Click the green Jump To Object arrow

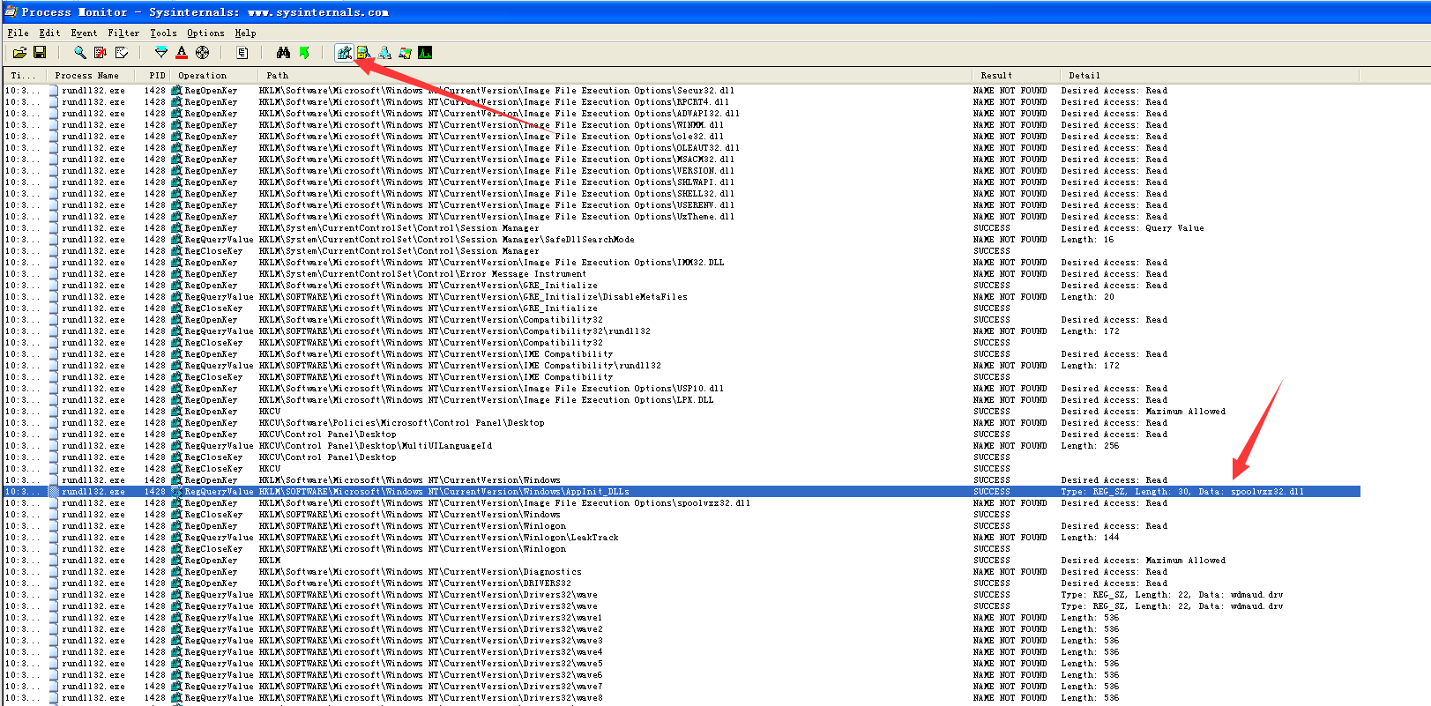pyautogui.click(x=304, y=53)
